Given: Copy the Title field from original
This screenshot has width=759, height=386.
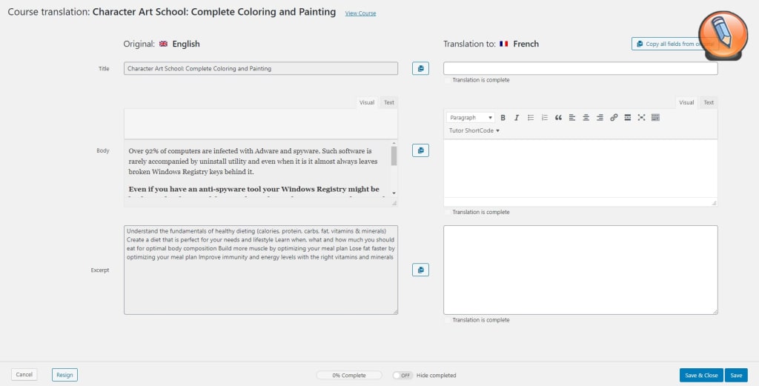Looking at the screenshot, I should pos(421,68).
